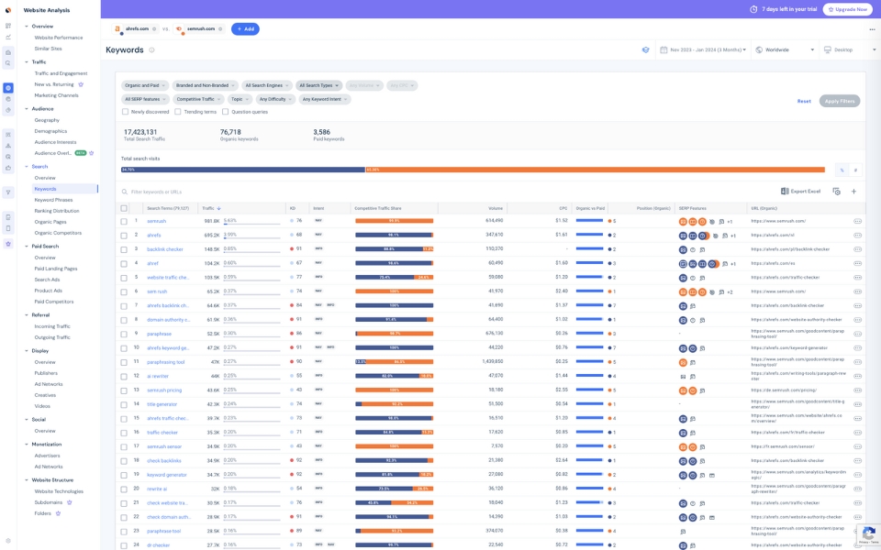Open the manage columns gear icon
Image resolution: width=881 pixels, height=550 pixels.
point(835,192)
